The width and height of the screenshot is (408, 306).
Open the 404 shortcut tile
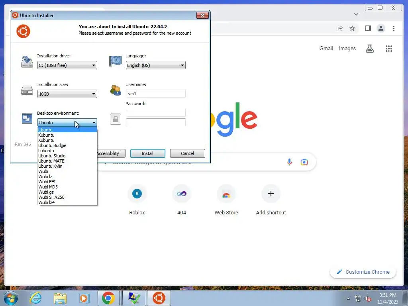(x=182, y=200)
